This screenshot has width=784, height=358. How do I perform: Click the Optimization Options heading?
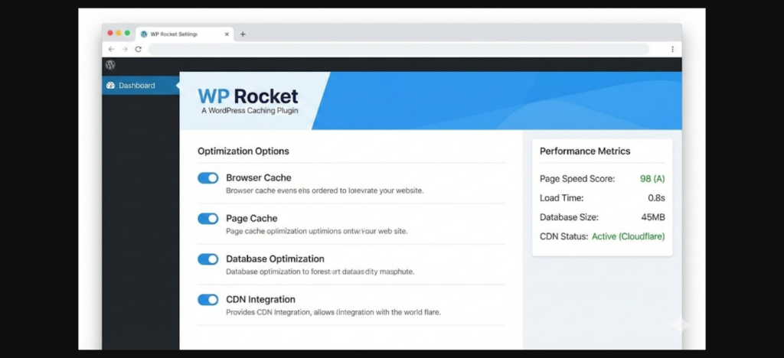click(x=243, y=151)
